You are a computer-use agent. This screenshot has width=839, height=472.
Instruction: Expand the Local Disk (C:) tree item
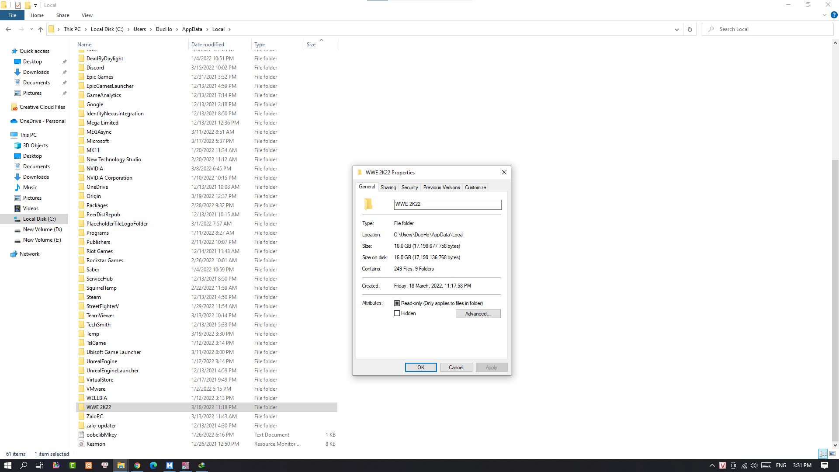9,219
